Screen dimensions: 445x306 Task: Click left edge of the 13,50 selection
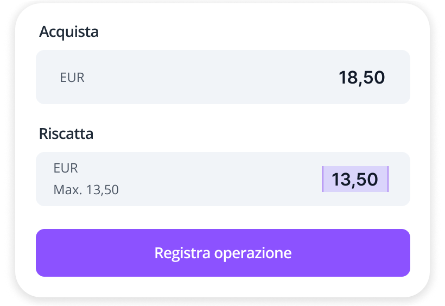[x=324, y=179]
